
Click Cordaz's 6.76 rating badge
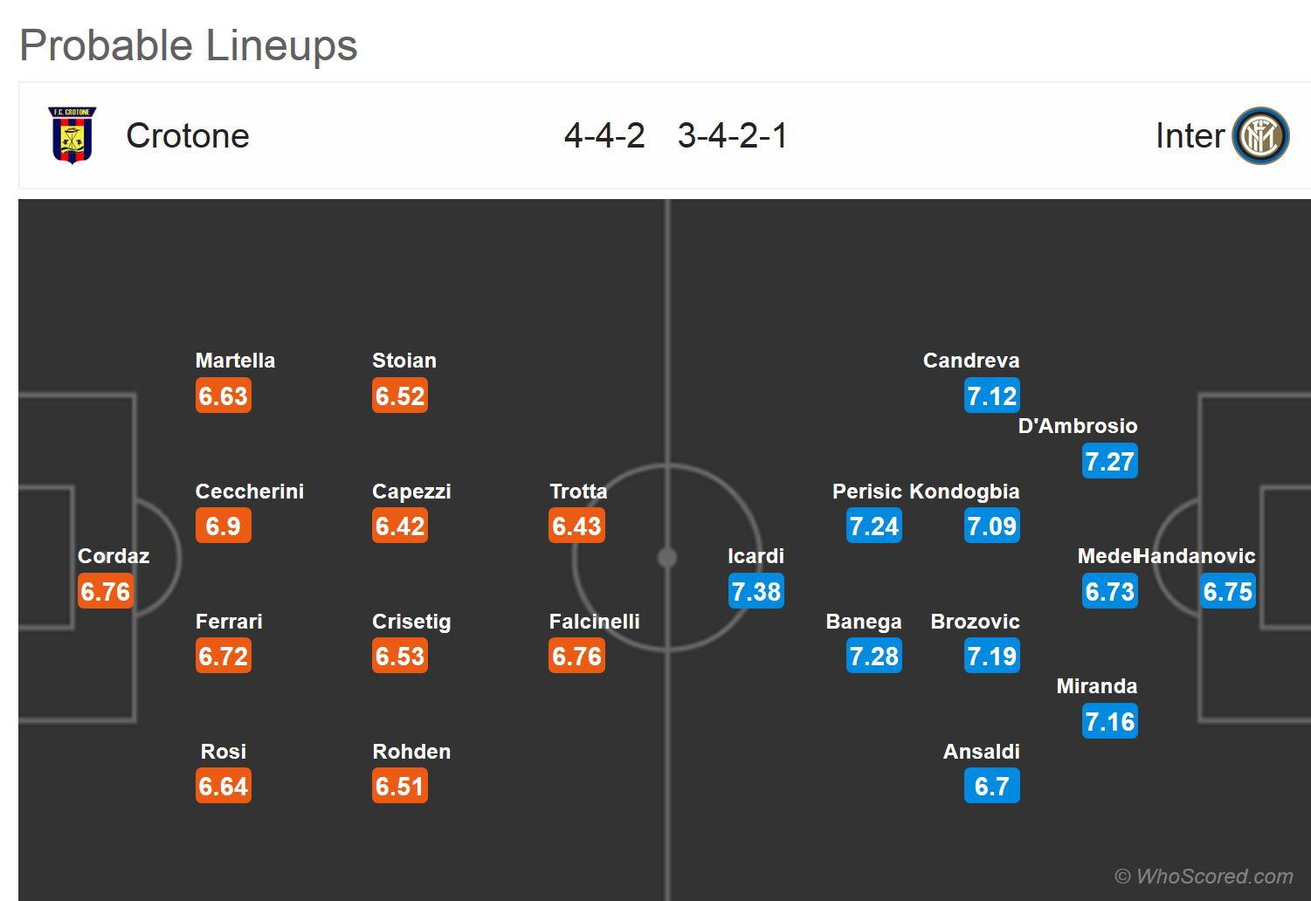[106, 591]
